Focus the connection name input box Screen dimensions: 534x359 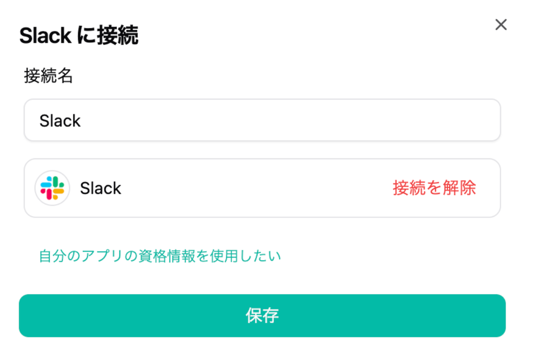tap(262, 120)
